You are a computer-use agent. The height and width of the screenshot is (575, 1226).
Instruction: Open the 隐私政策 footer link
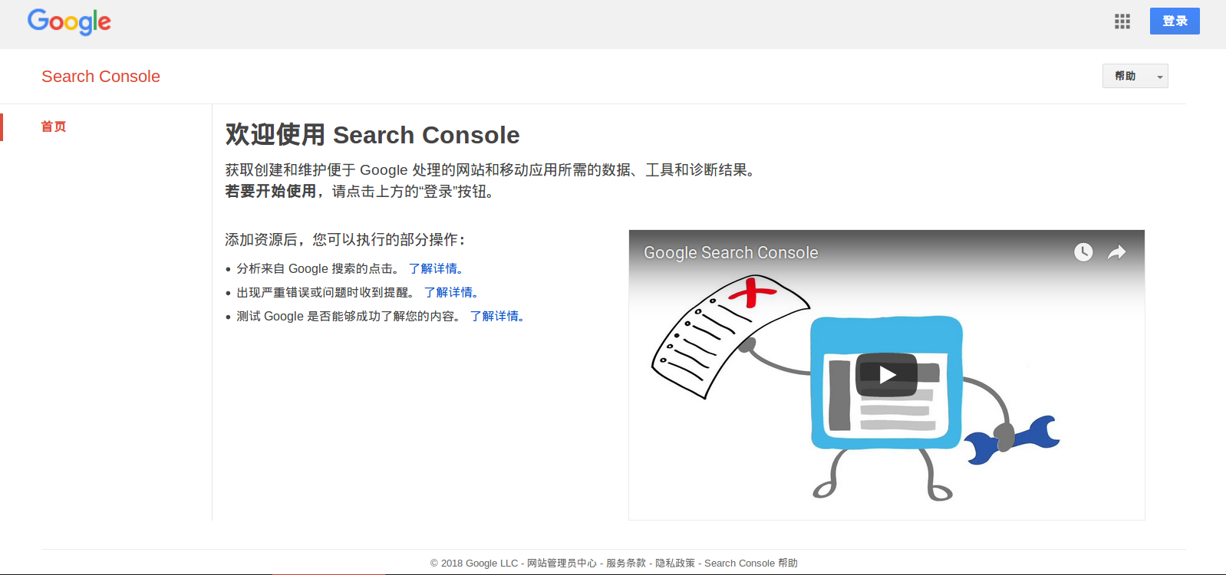pyautogui.click(x=675, y=563)
